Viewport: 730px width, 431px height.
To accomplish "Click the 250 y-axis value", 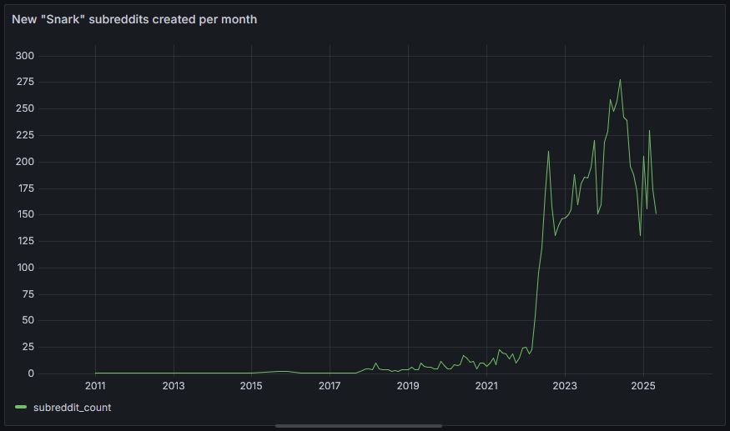I will tap(25, 108).
